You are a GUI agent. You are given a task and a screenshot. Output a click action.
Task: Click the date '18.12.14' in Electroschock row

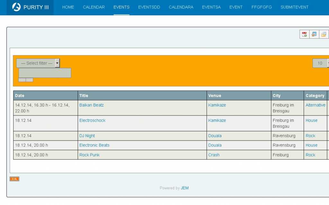pos(23,120)
